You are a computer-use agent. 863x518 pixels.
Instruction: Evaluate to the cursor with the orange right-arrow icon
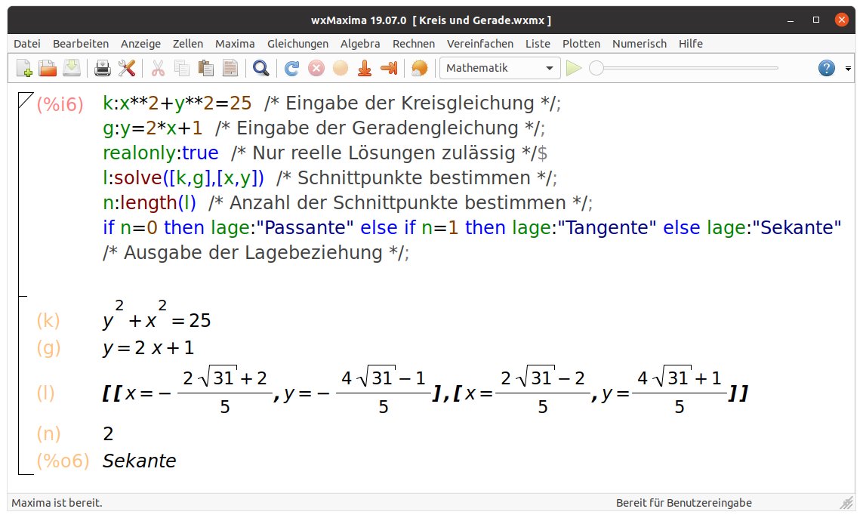tap(389, 68)
